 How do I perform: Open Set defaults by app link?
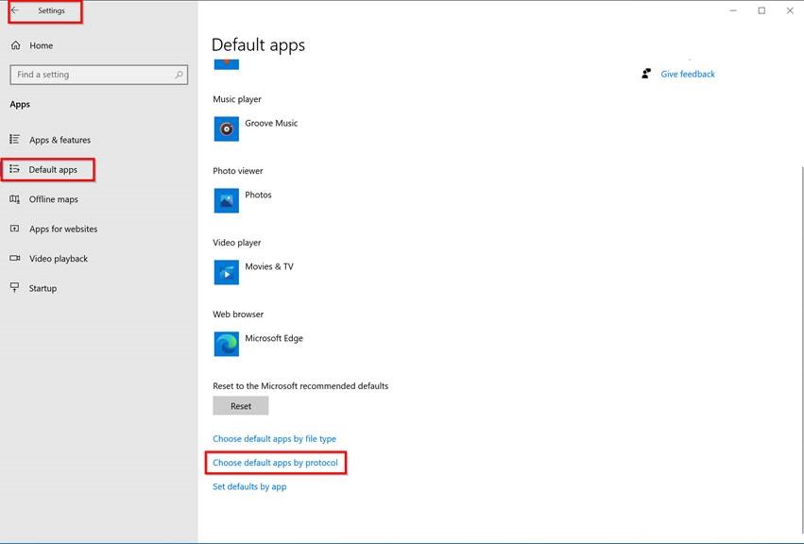point(249,486)
